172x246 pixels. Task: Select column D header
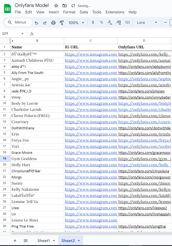tap(144, 41)
